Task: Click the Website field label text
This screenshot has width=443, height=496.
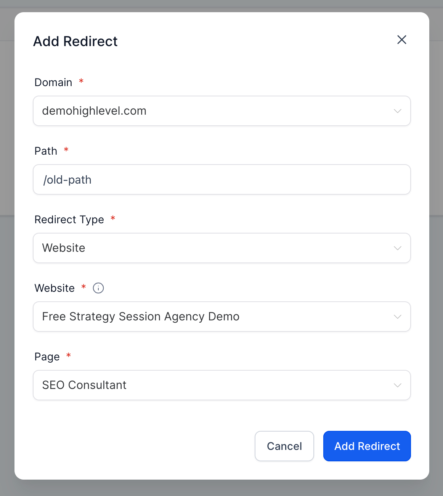Action: [x=55, y=288]
